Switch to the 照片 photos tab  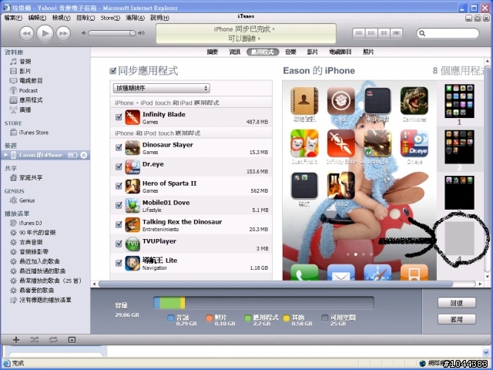[x=368, y=52]
